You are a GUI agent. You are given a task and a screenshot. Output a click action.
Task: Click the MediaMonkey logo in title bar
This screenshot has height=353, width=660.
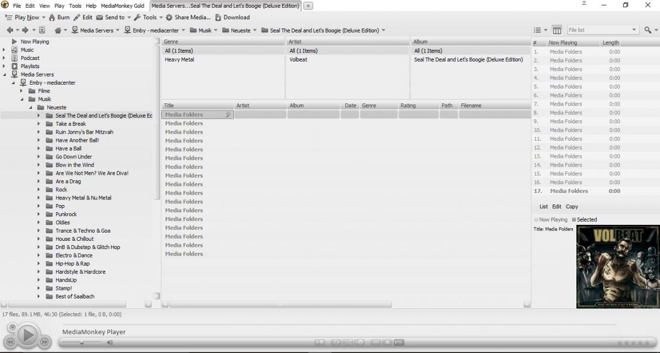pyautogui.click(x=5, y=5)
